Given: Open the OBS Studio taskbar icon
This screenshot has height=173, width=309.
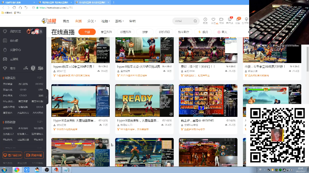Looking at the screenshot, I should 47,170.
